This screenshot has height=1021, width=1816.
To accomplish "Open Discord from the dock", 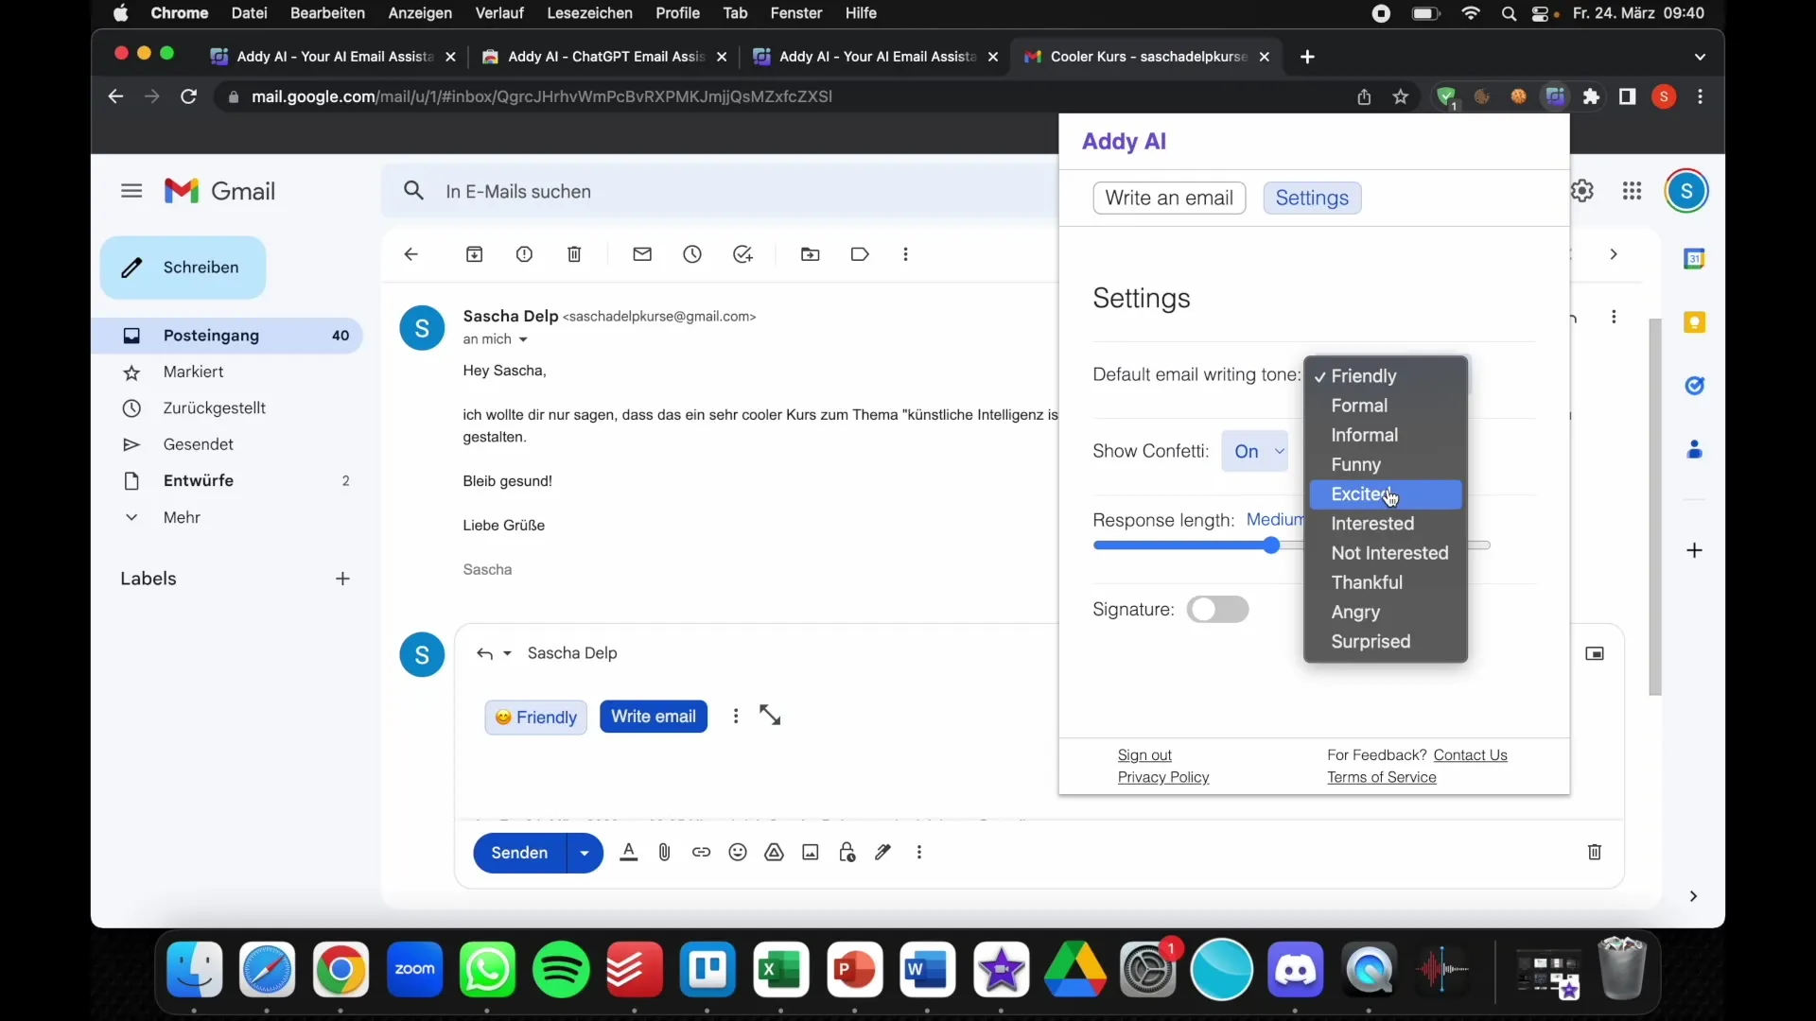I will [1296, 971].
